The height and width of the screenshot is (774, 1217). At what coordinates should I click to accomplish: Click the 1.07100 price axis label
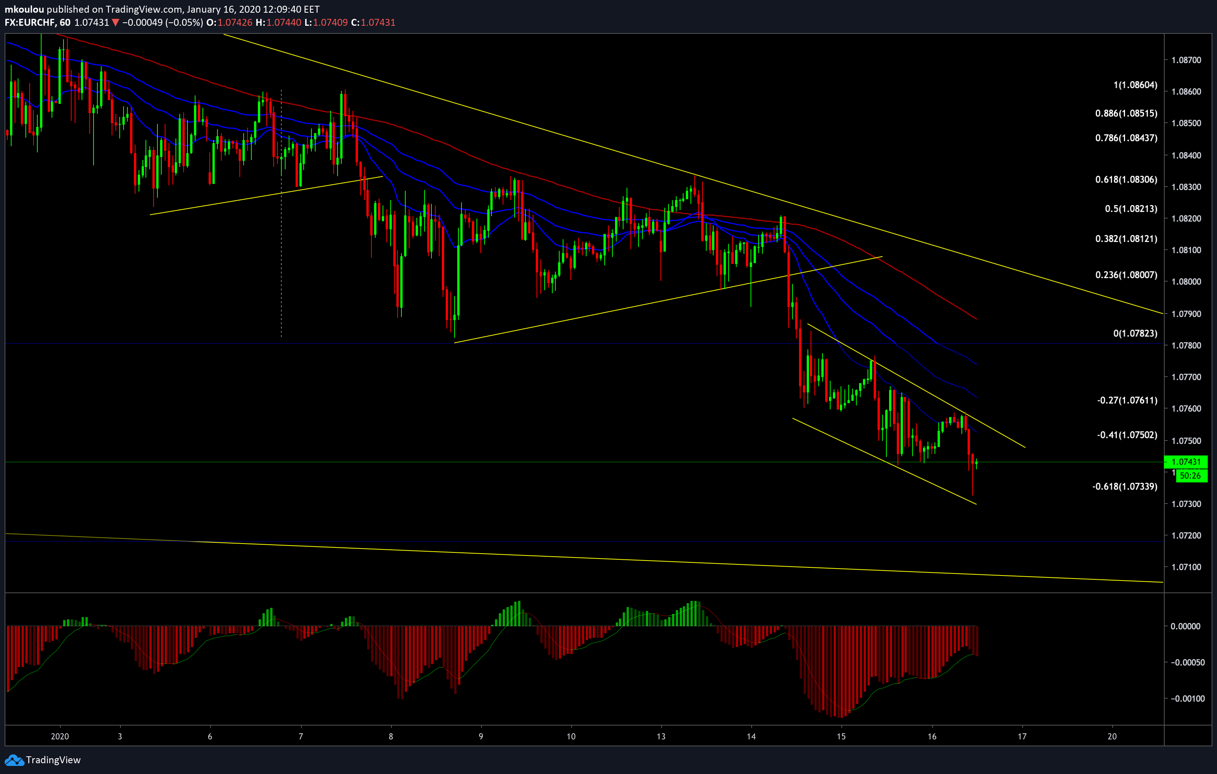tap(1186, 567)
